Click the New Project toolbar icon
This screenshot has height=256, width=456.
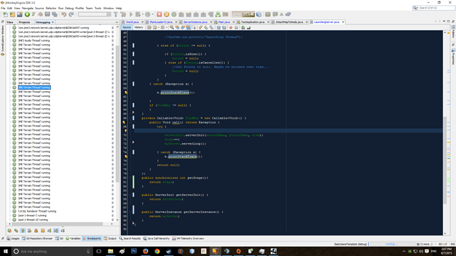12,15
